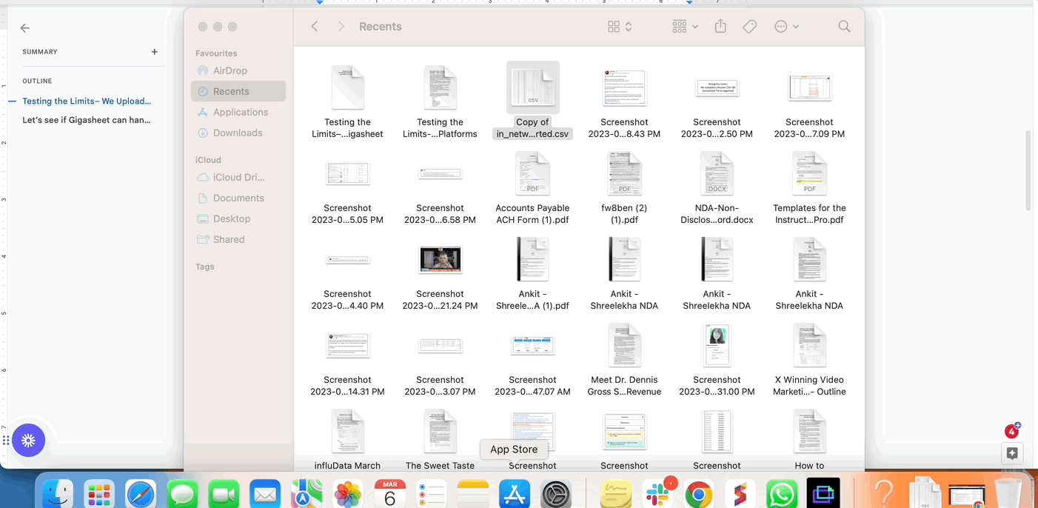The height and width of the screenshot is (508, 1038).
Task: Open the icon grouping options in the toolbar
Action: 613,26
